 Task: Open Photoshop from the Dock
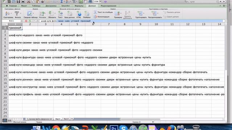pyautogui.click(x=114, y=127)
